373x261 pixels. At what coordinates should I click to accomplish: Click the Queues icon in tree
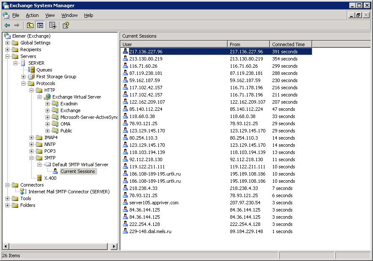coord(31,70)
